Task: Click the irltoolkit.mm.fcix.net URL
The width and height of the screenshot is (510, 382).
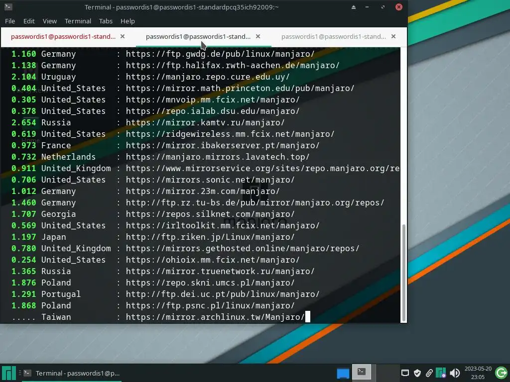Action: pos(223,225)
